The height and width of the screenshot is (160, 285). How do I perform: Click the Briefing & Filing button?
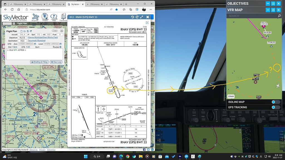point(39,62)
